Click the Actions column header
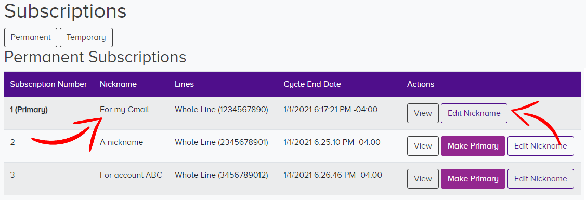Image resolution: width=586 pixels, height=200 pixels. (421, 84)
